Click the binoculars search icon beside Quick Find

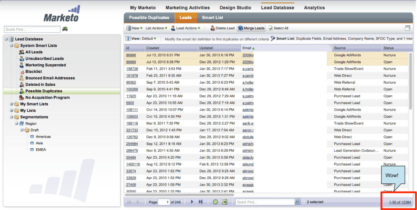[65, 29]
